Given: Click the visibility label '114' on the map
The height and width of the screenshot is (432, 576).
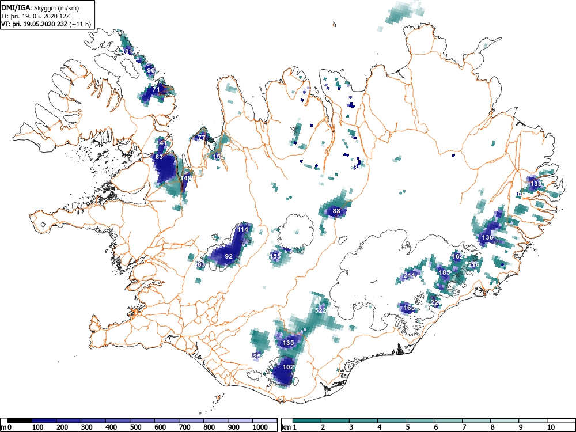Looking at the screenshot, I should point(243,230).
